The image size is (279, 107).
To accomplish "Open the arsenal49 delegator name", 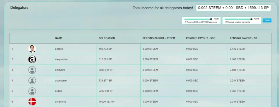I will (61, 102).
